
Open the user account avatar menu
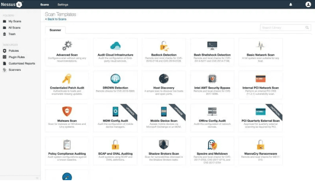coord(308,5)
